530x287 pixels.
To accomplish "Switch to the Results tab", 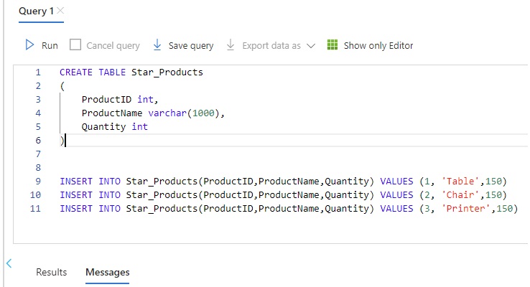I will pos(52,272).
